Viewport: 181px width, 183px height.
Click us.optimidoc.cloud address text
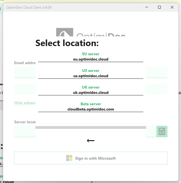(91, 76)
